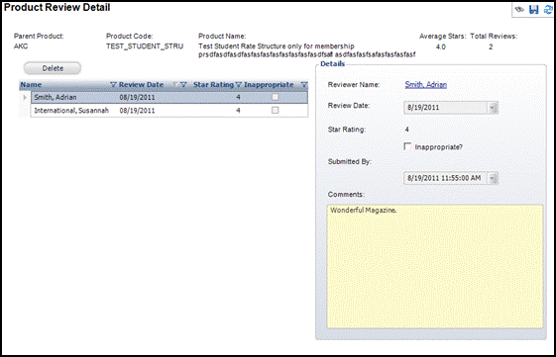Sort by the Review Date column header

141,85
